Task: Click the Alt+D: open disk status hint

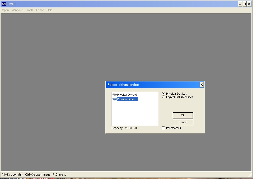Action: coord(12,175)
